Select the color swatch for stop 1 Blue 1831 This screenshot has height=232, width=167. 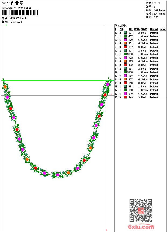pos(125,33)
